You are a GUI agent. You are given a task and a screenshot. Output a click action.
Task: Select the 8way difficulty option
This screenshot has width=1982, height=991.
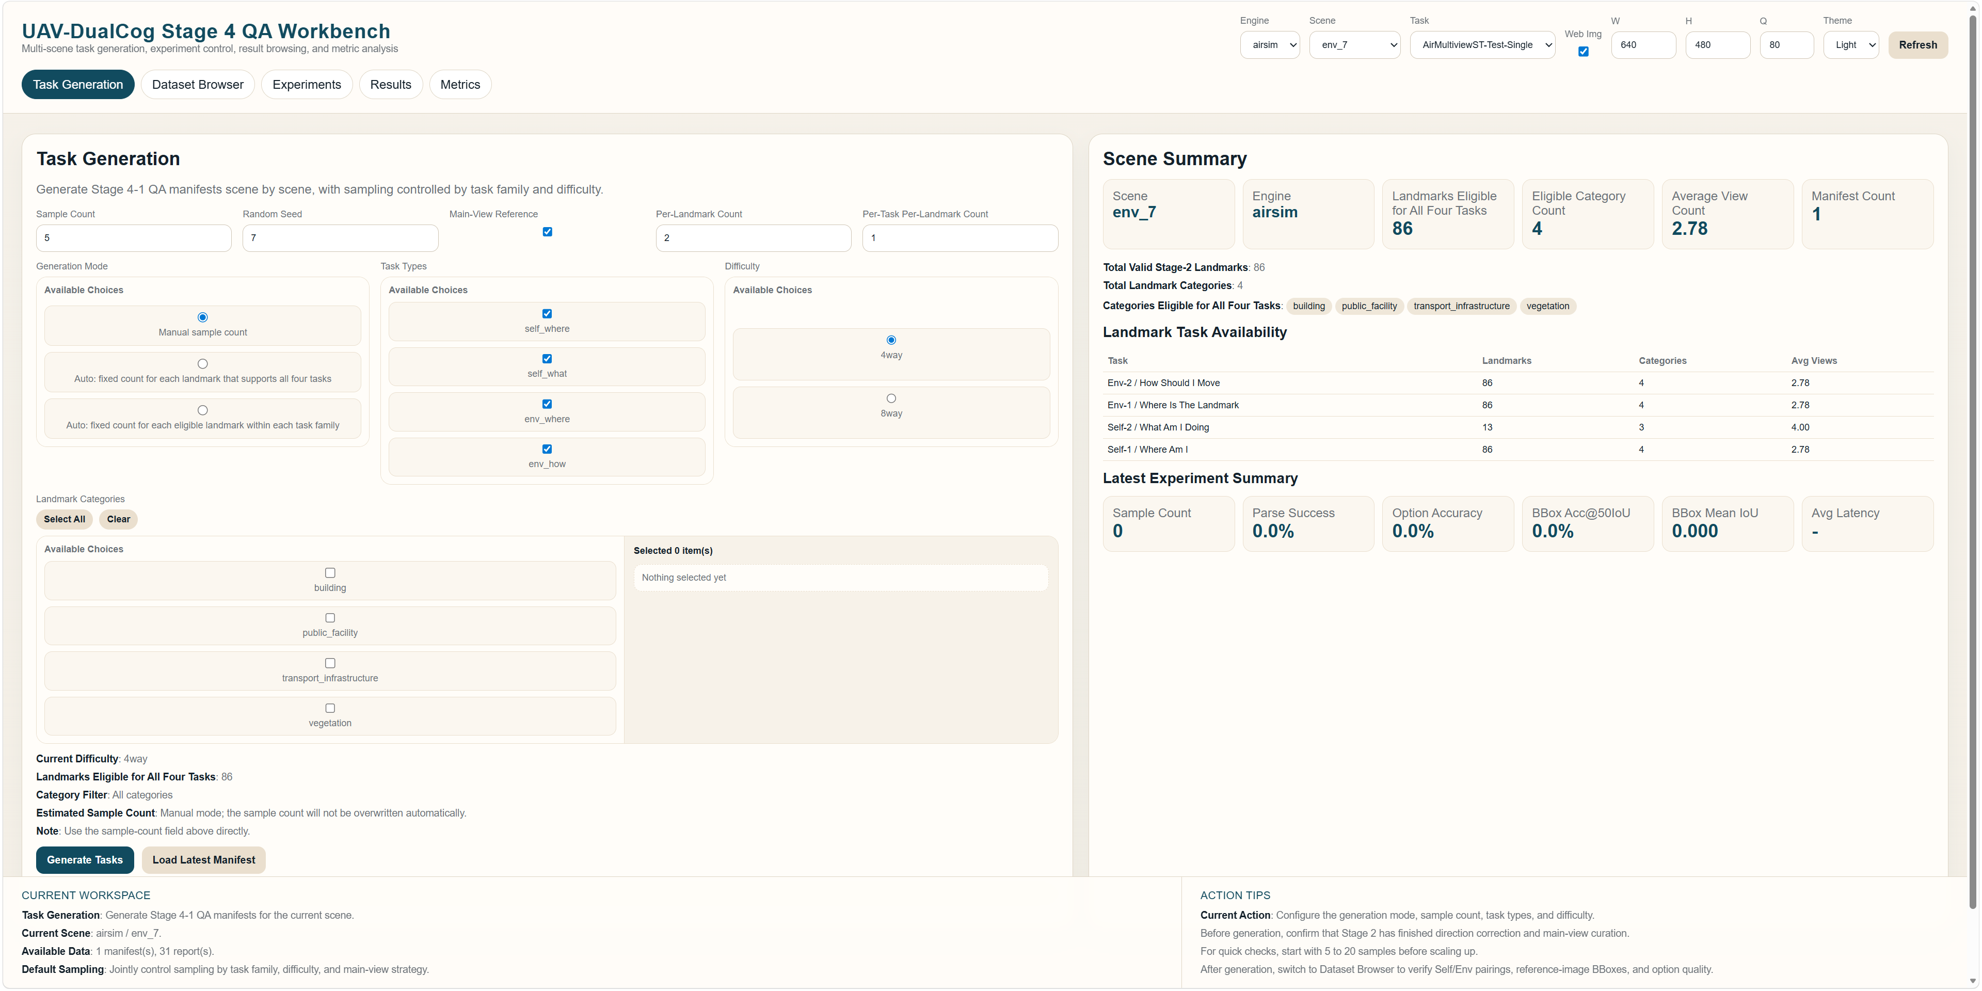tap(891, 397)
